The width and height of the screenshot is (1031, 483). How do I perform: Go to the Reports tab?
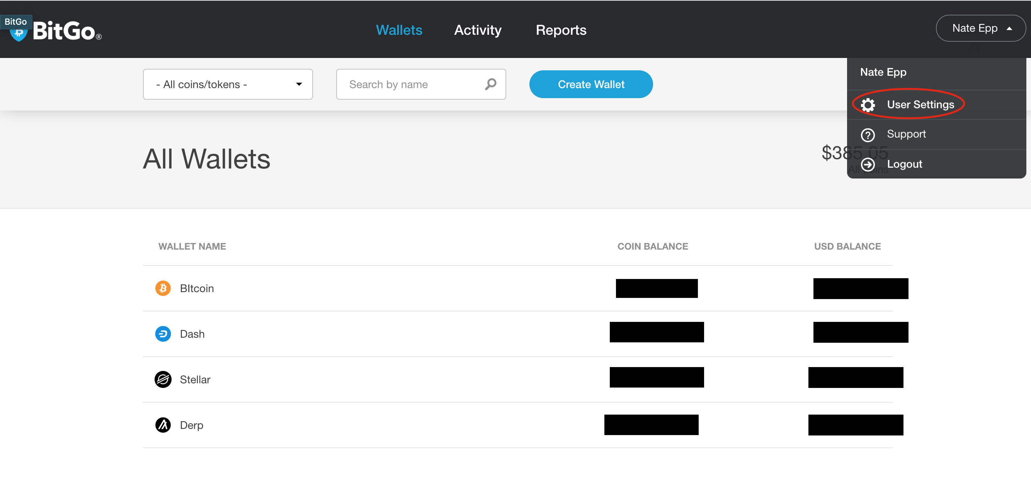(x=561, y=30)
